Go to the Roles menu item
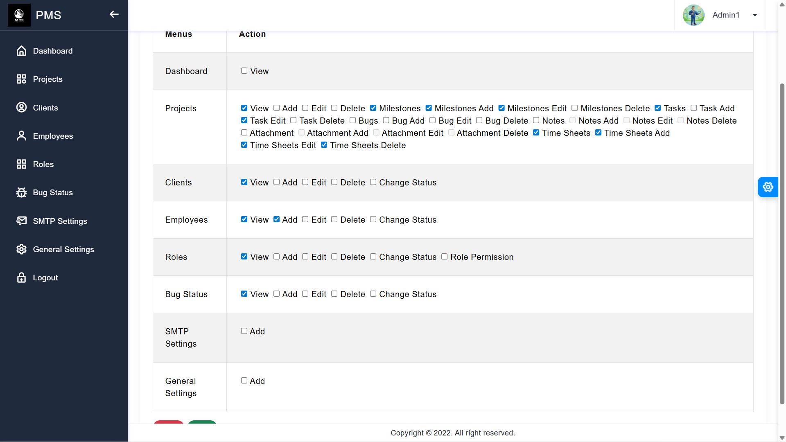The height and width of the screenshot is (442, 786). pos(43,164)
